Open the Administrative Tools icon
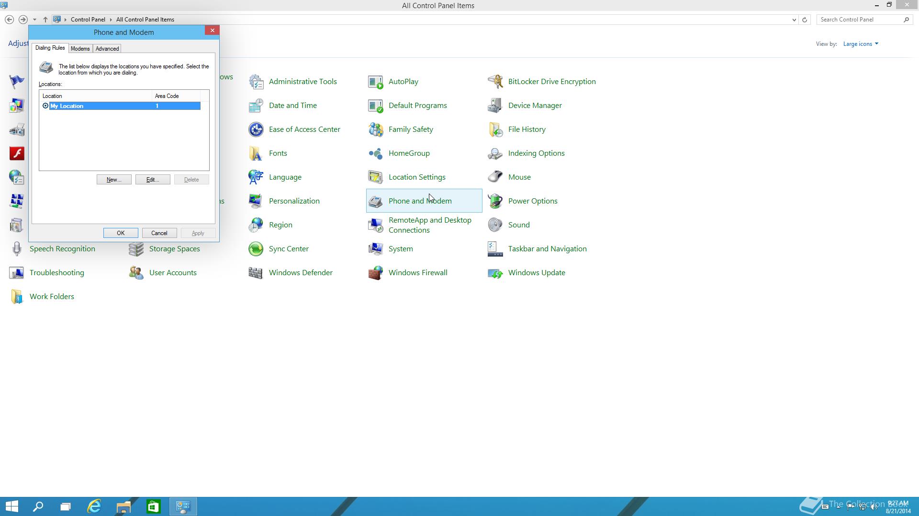Viewport: 919px width, 516px height. 256,82
